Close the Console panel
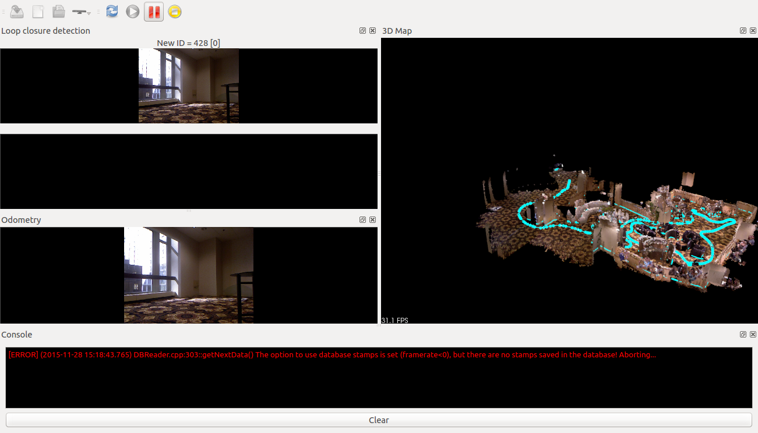 [x=753, y=335]
